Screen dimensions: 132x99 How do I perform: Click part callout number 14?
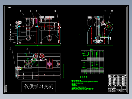tap(27, 48)
